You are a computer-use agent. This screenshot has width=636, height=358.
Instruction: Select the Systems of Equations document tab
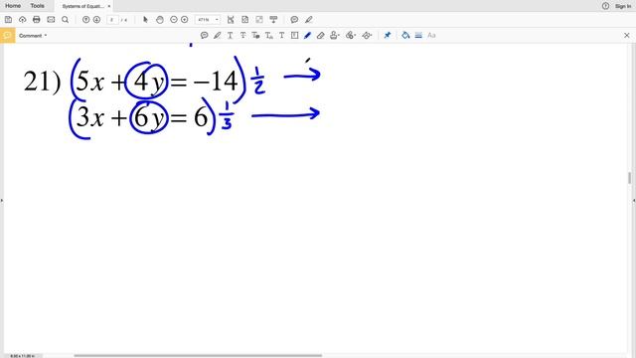82,6
